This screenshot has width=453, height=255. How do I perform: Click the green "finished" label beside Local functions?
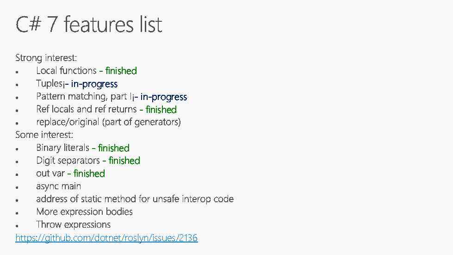121,71
